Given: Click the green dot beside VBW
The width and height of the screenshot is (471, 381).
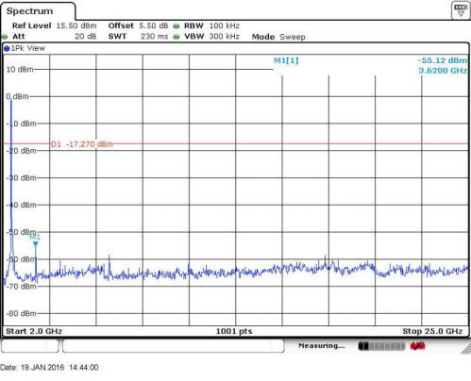Looking at the screenshot, I should pyautogui.click(x=177, y=37).
